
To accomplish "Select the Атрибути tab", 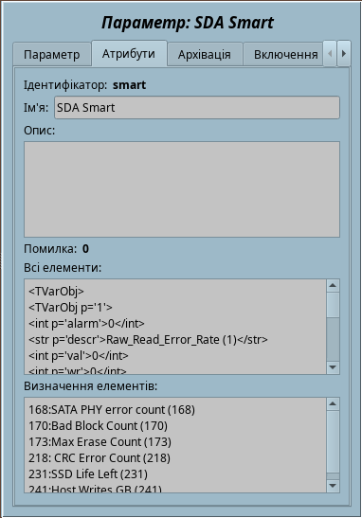I will 129,54.
